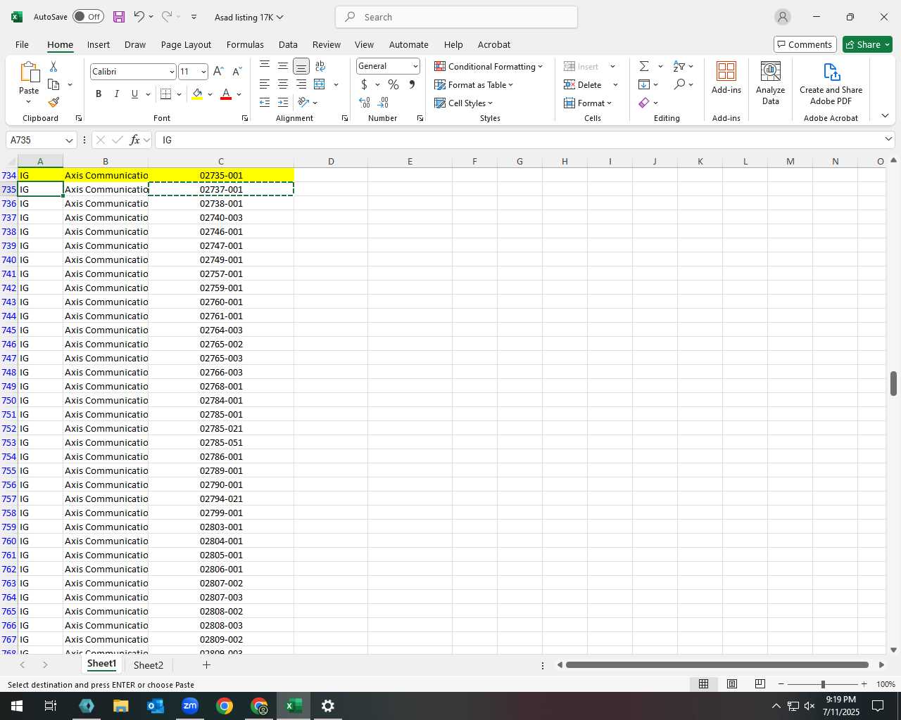Decrease decimal places
Image resolution: width=901 pixels, height=720 pixels.
[384, 103]
